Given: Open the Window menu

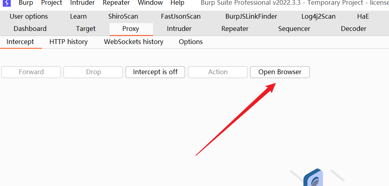Looking at the screenshot, I should click(151, 3).
